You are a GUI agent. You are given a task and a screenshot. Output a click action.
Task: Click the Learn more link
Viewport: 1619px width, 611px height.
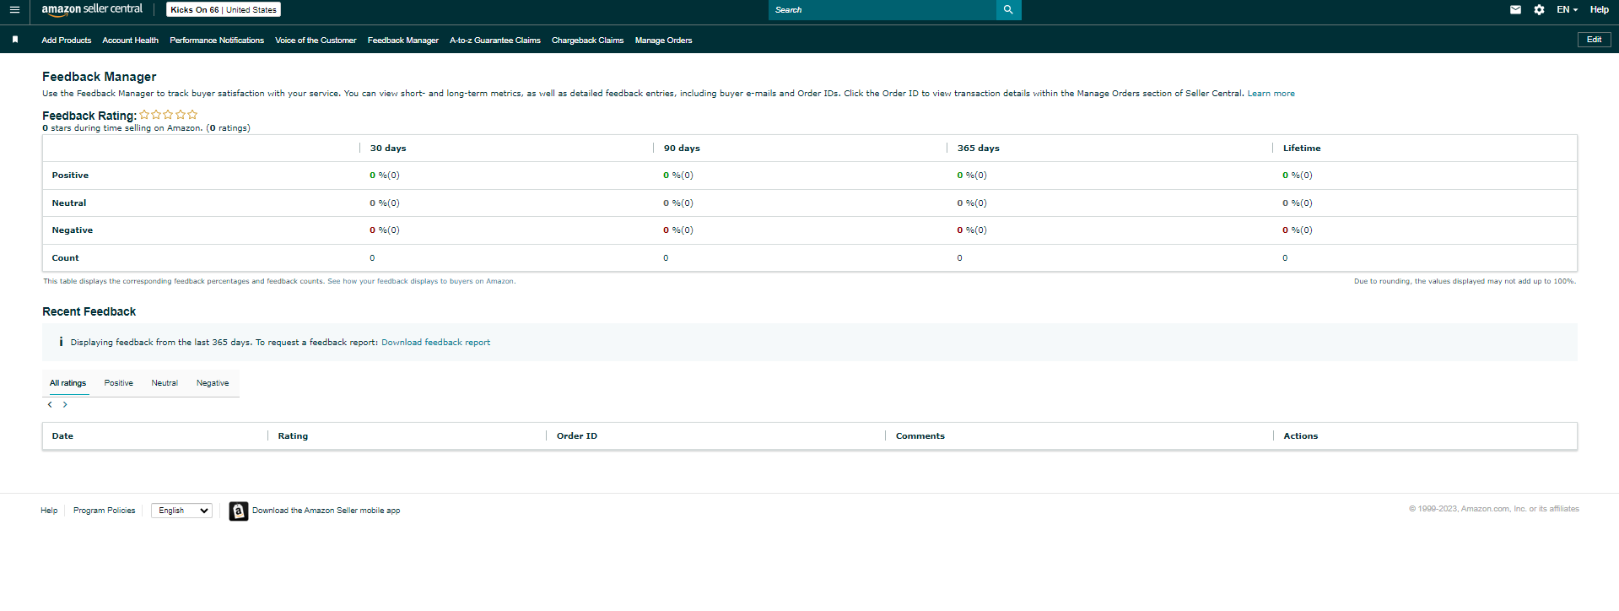(1271, 94)
